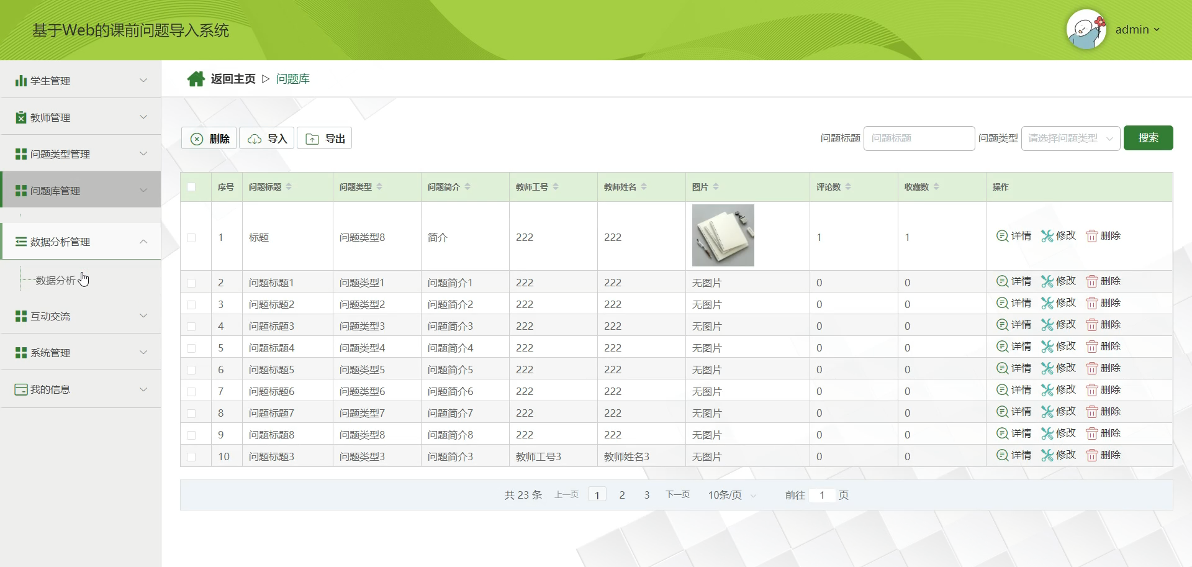Click 修改 for 问题标题2 row 3

click(1059, 303)
